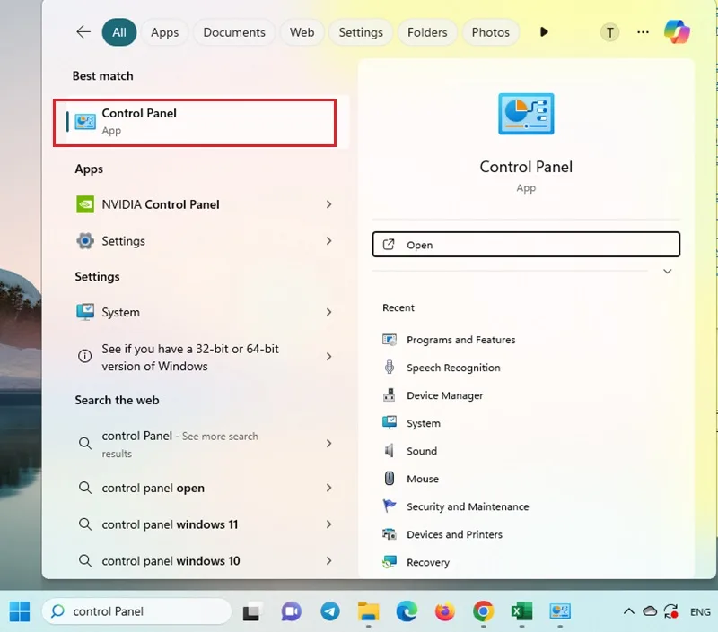
Task: Open recent Devices and Printers
Action: click(x=454, y=534)
